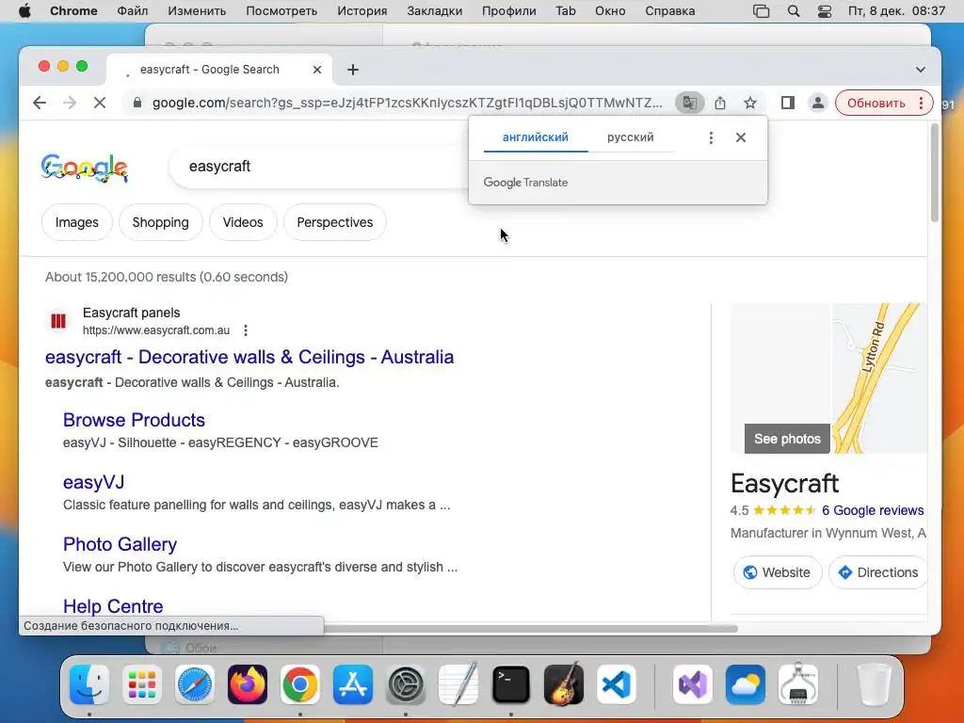Open Safari from the Dock
The width and height of the screenshot is (964, 723).
point(195,684)
